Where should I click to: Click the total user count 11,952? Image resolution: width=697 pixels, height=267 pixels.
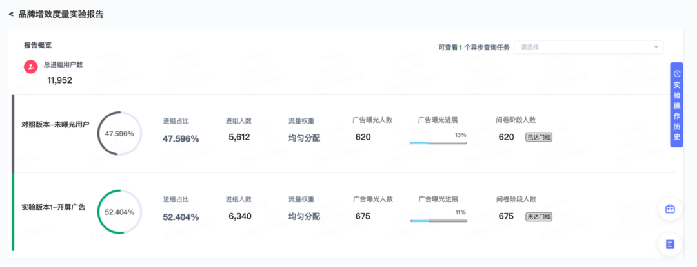click(x=59, y=80)
